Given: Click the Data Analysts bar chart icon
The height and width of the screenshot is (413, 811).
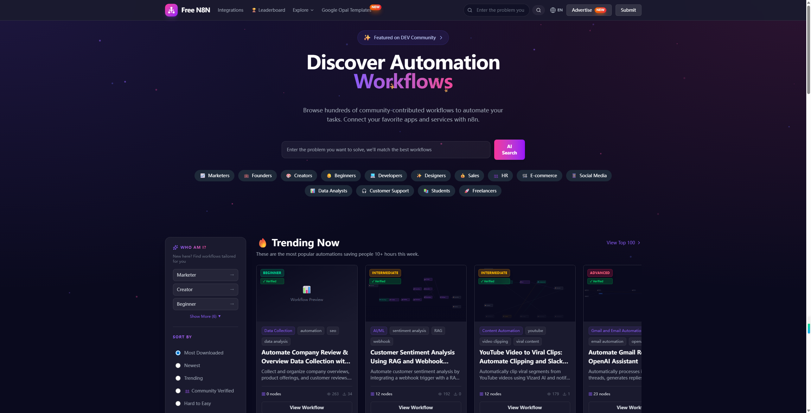Looking at the screenshot, I should pyautogui.click(x=313, y=191).
